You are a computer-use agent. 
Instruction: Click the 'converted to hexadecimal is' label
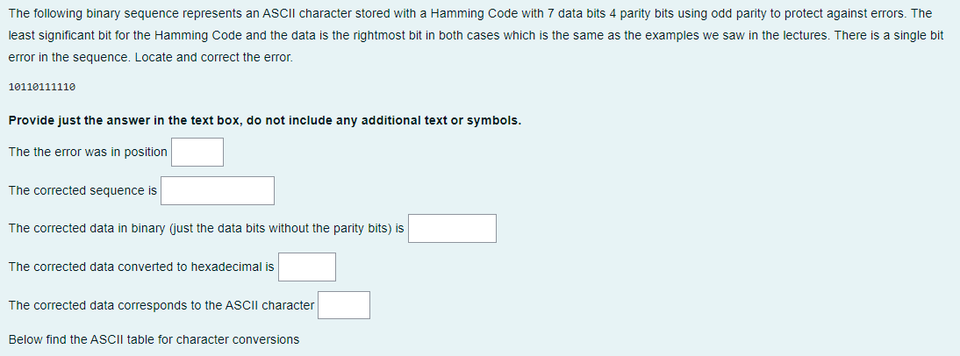coord(141,267)
